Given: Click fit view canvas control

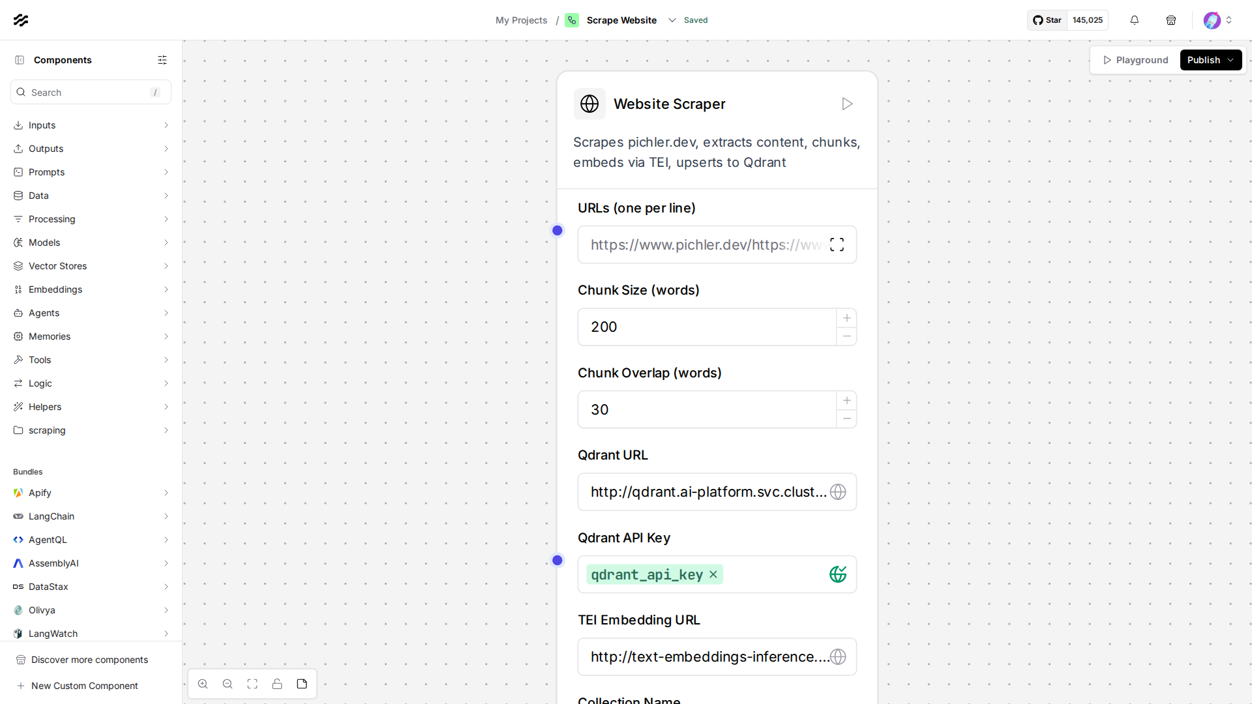Looking at the screenshot, I should pyautogui.click(x=252, y=684).
